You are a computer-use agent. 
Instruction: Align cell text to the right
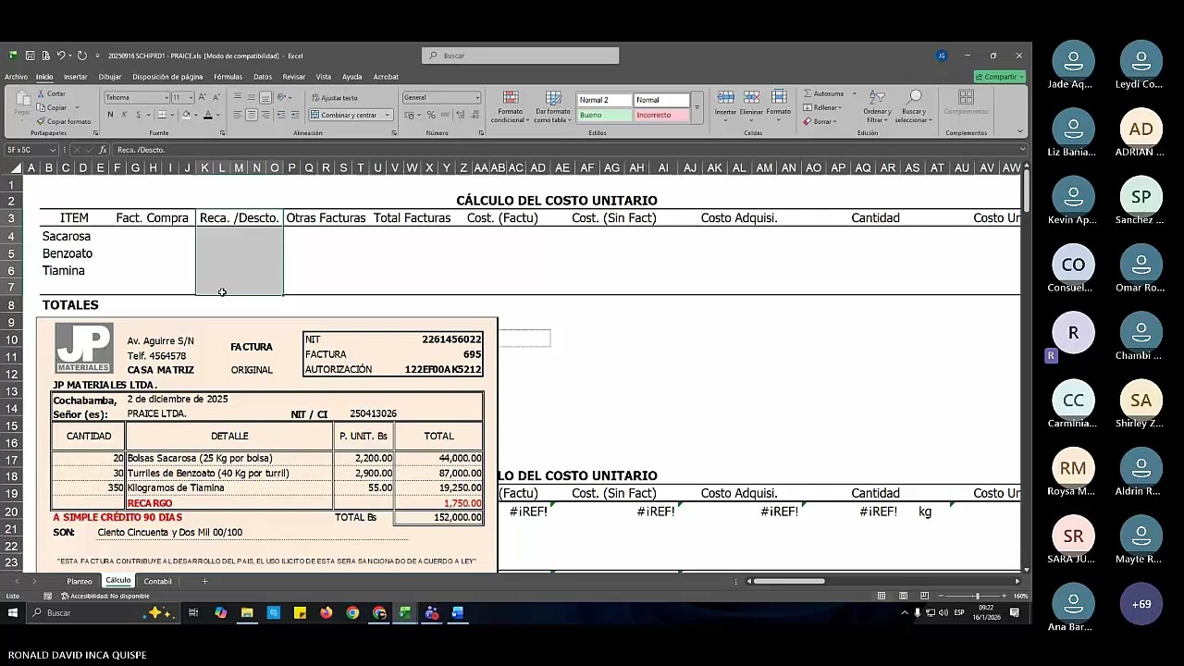pos(265,115)
